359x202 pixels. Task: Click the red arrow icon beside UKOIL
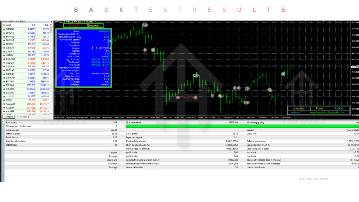tap(4, 100)
